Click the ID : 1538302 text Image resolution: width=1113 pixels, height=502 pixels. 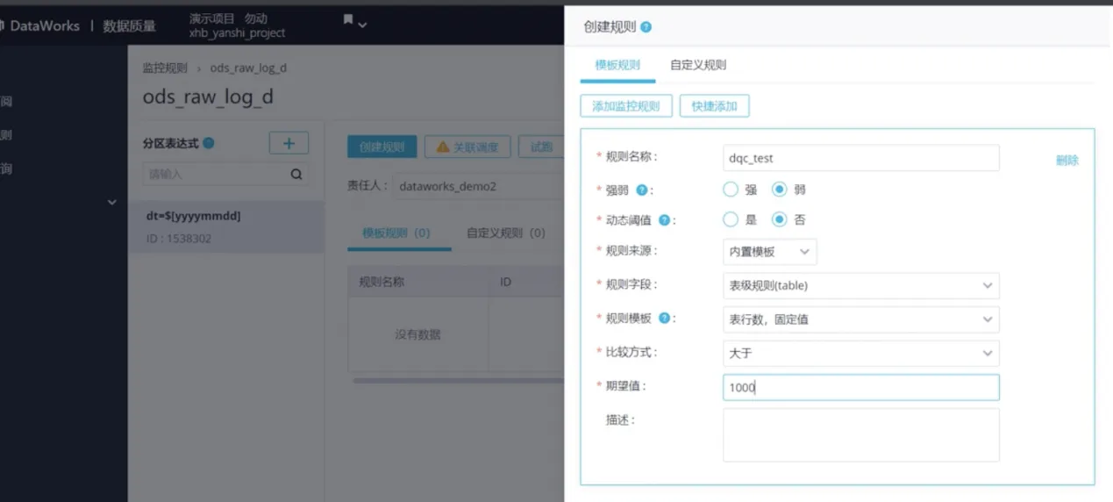point(179,239)
